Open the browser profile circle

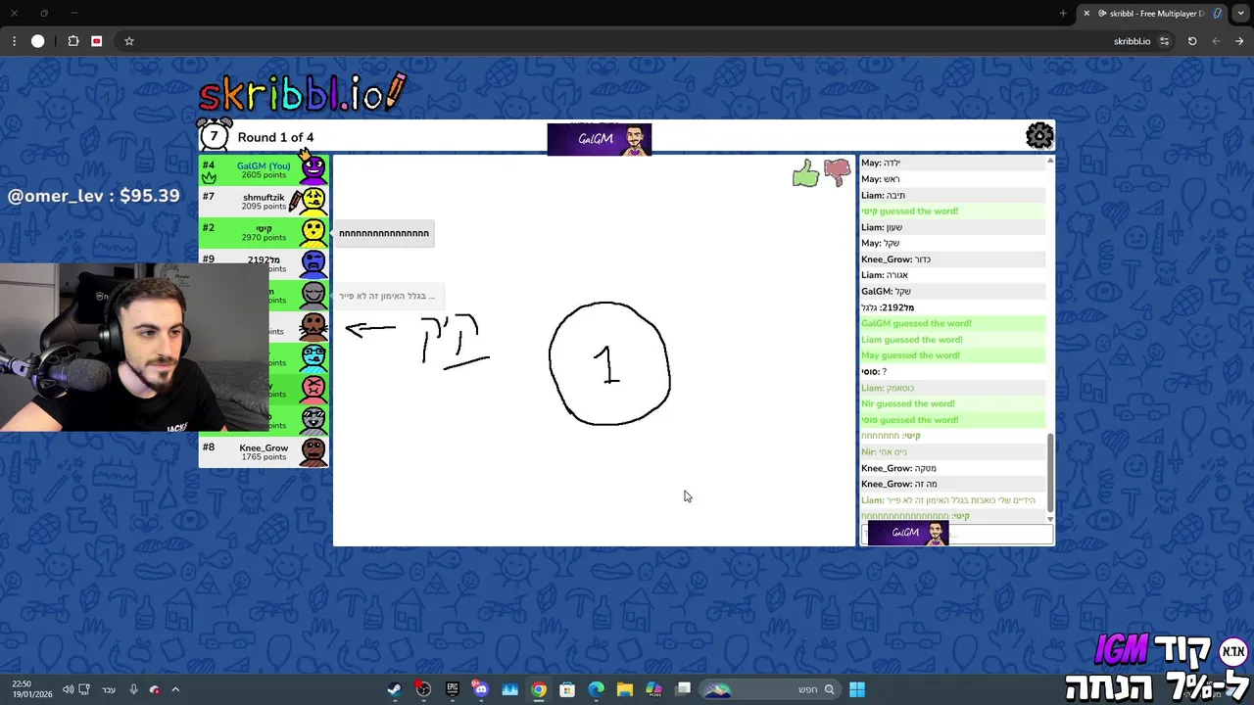pyautogui.click(x=37, y=41)
